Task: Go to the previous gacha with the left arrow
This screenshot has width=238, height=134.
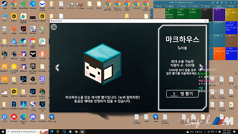Action: click(57, 68)
